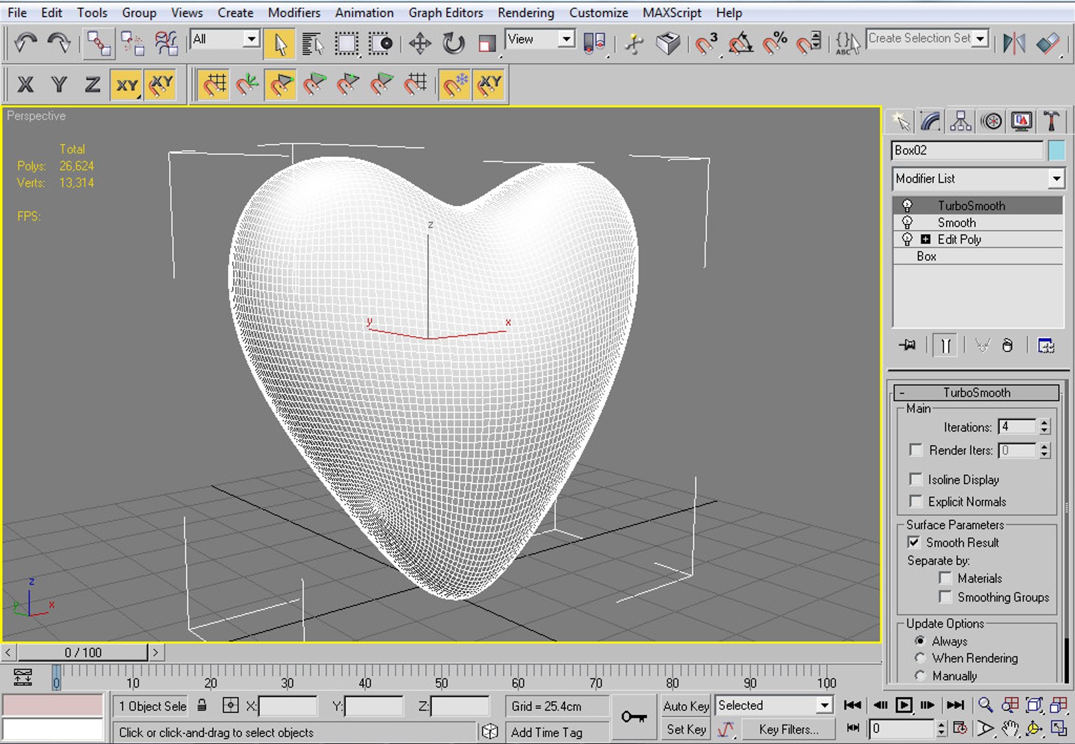
Task: Click the Play Animation button
Action: click(903, 705)
